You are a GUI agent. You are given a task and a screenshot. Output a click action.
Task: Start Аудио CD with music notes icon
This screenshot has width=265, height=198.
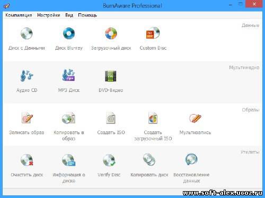pyautogui.click(x=26, y=76)
